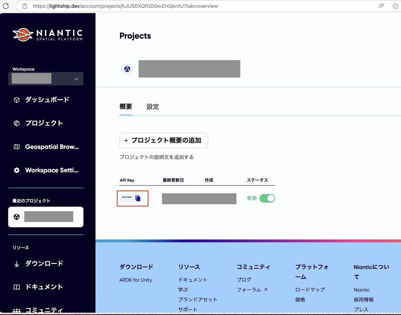Open プロジェクト in the sidebar
The height and width of the screenshot is (315, 401).
pos(44,123)
